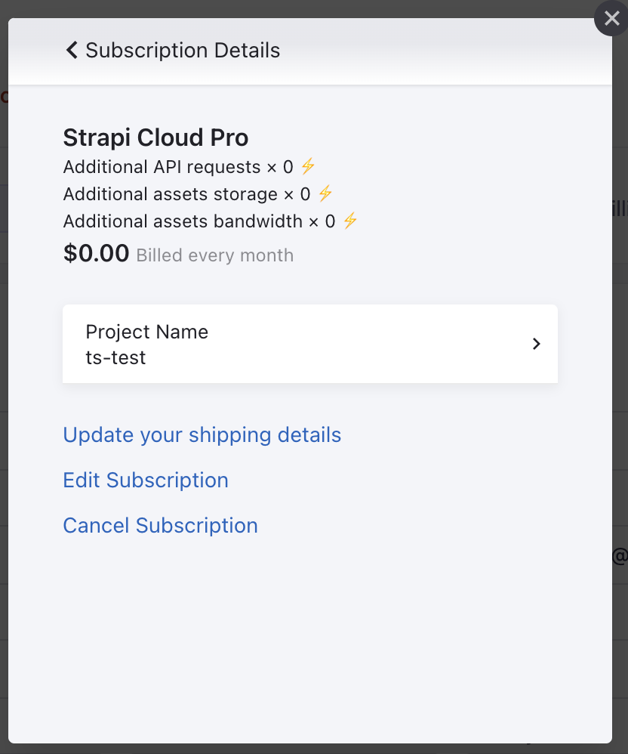
Task: Click the Project Name label
Action: (x=146, y=332)
